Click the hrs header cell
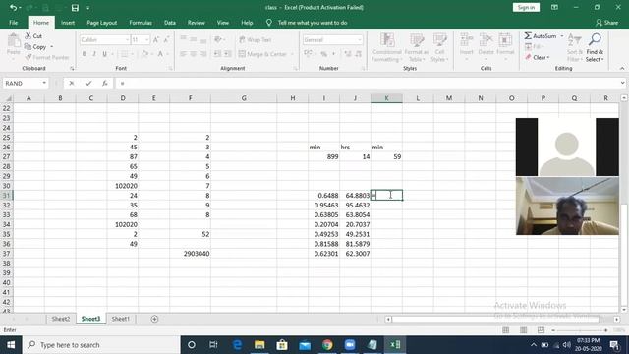Image resolution: width=629 pixels, height=354 pixels. coord(355,147)
